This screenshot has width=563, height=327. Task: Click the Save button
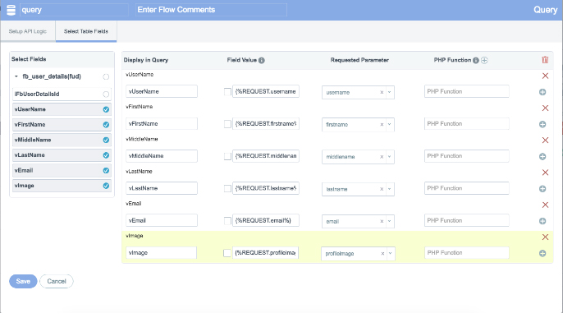coord(23,281)
